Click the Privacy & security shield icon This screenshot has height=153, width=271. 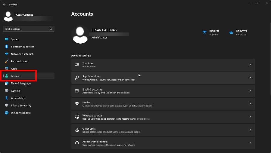click(x=7, y=106)
